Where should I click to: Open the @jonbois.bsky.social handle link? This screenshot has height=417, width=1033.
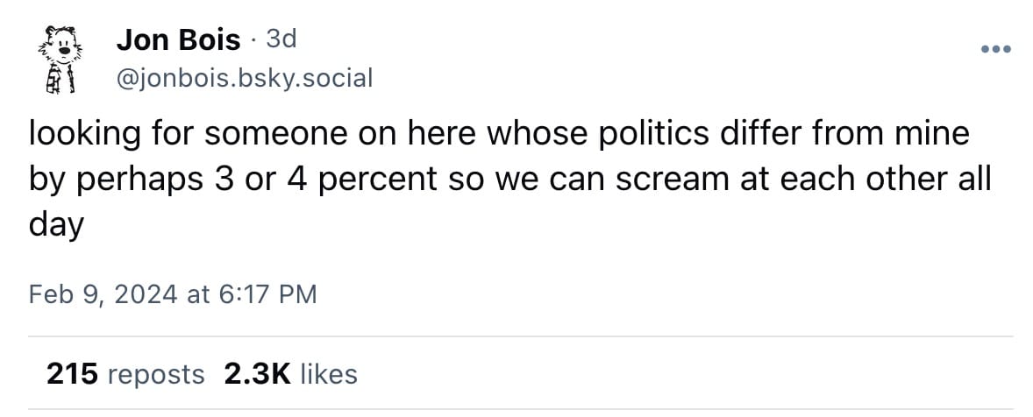(x=244, y=78)
